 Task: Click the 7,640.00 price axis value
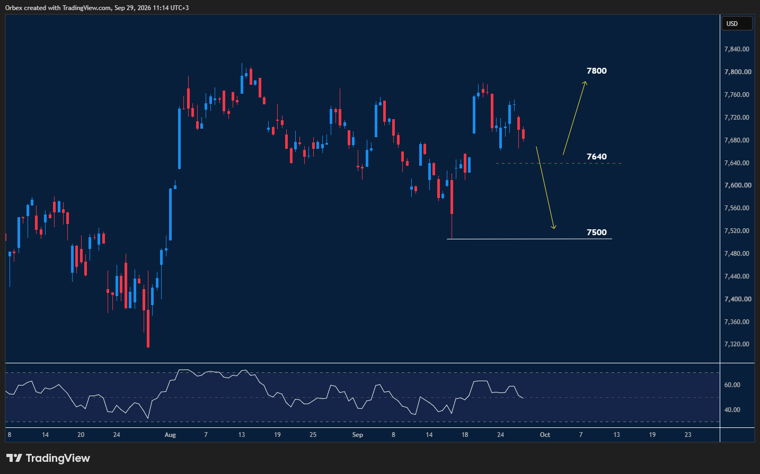[x=737, y=163]
